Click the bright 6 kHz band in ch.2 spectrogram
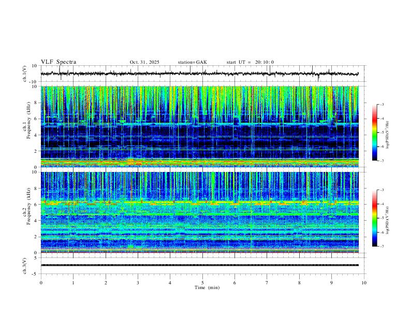The image size is (410, 317). [x=199, y=203]
